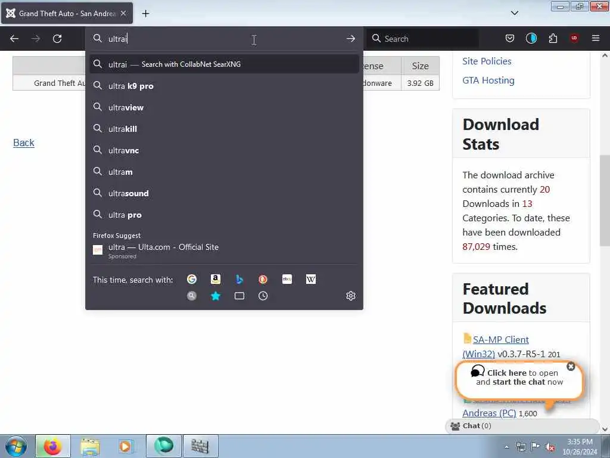This screenshot has width=610, height=458.
Task: Search this time with DuckDuckGo
Action: 263,279
